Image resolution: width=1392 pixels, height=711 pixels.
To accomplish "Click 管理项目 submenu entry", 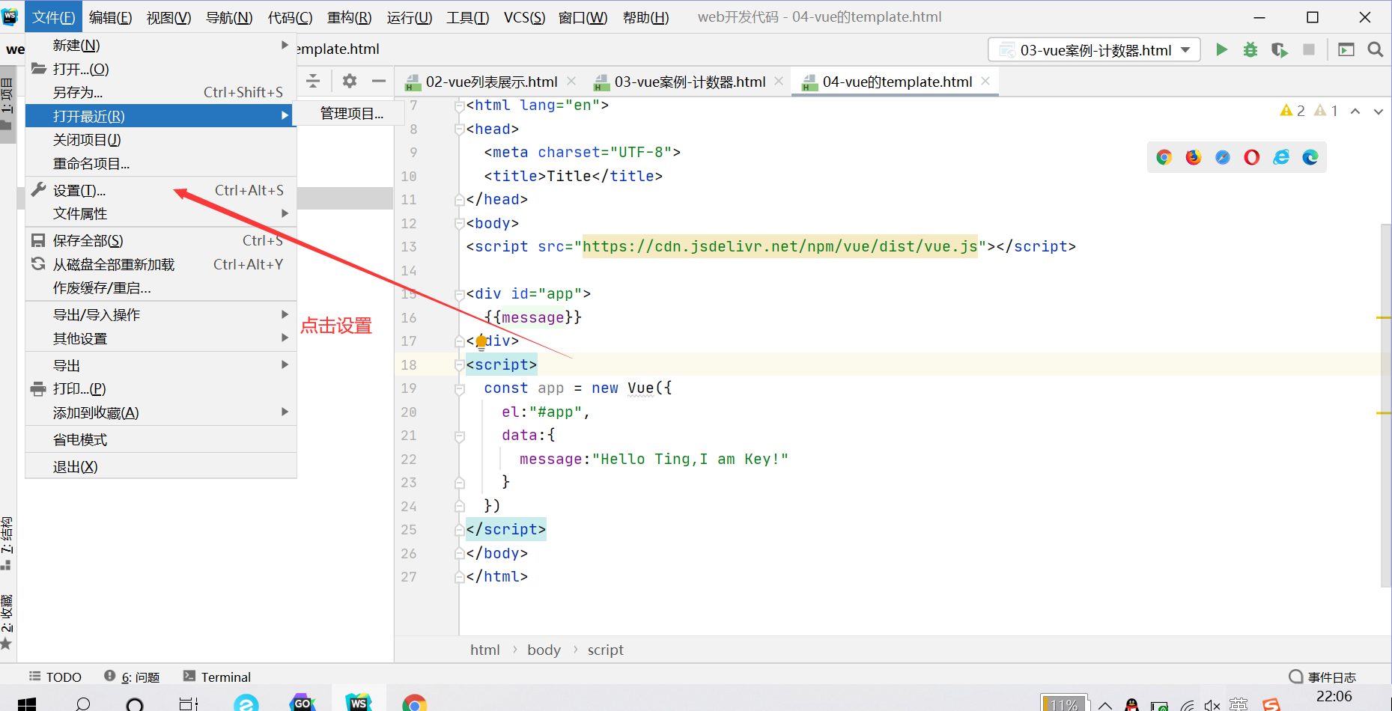I will point(351,113).
